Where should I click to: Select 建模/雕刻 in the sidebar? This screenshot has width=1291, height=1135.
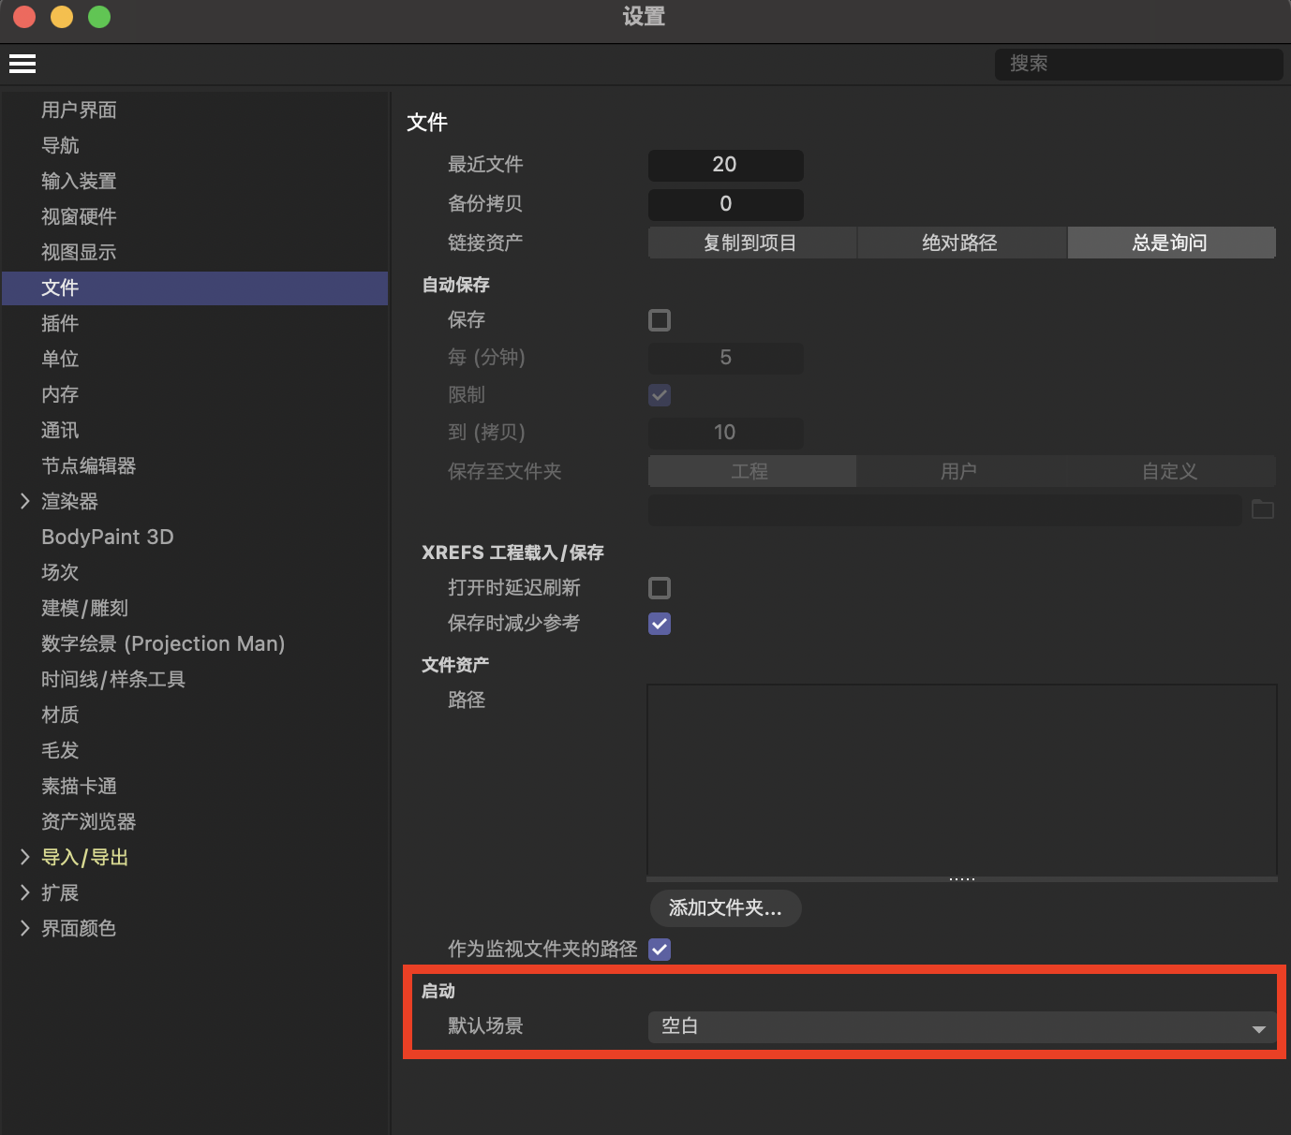click(84, 608)
